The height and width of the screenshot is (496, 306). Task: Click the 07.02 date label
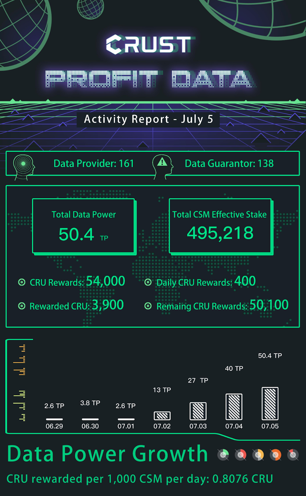(162, 426)
